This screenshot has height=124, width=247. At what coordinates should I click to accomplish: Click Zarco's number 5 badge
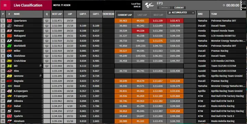(x=9, y=111)
